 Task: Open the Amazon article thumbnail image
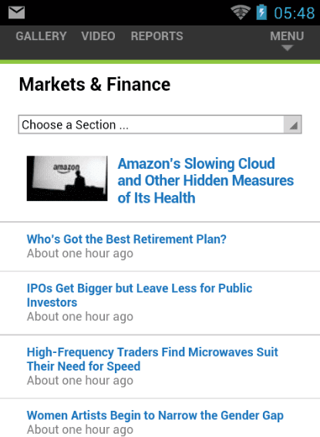click(x=67, y=178)
